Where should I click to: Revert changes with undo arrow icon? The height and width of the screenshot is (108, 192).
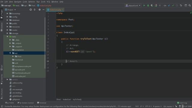[x=181, y=5]
